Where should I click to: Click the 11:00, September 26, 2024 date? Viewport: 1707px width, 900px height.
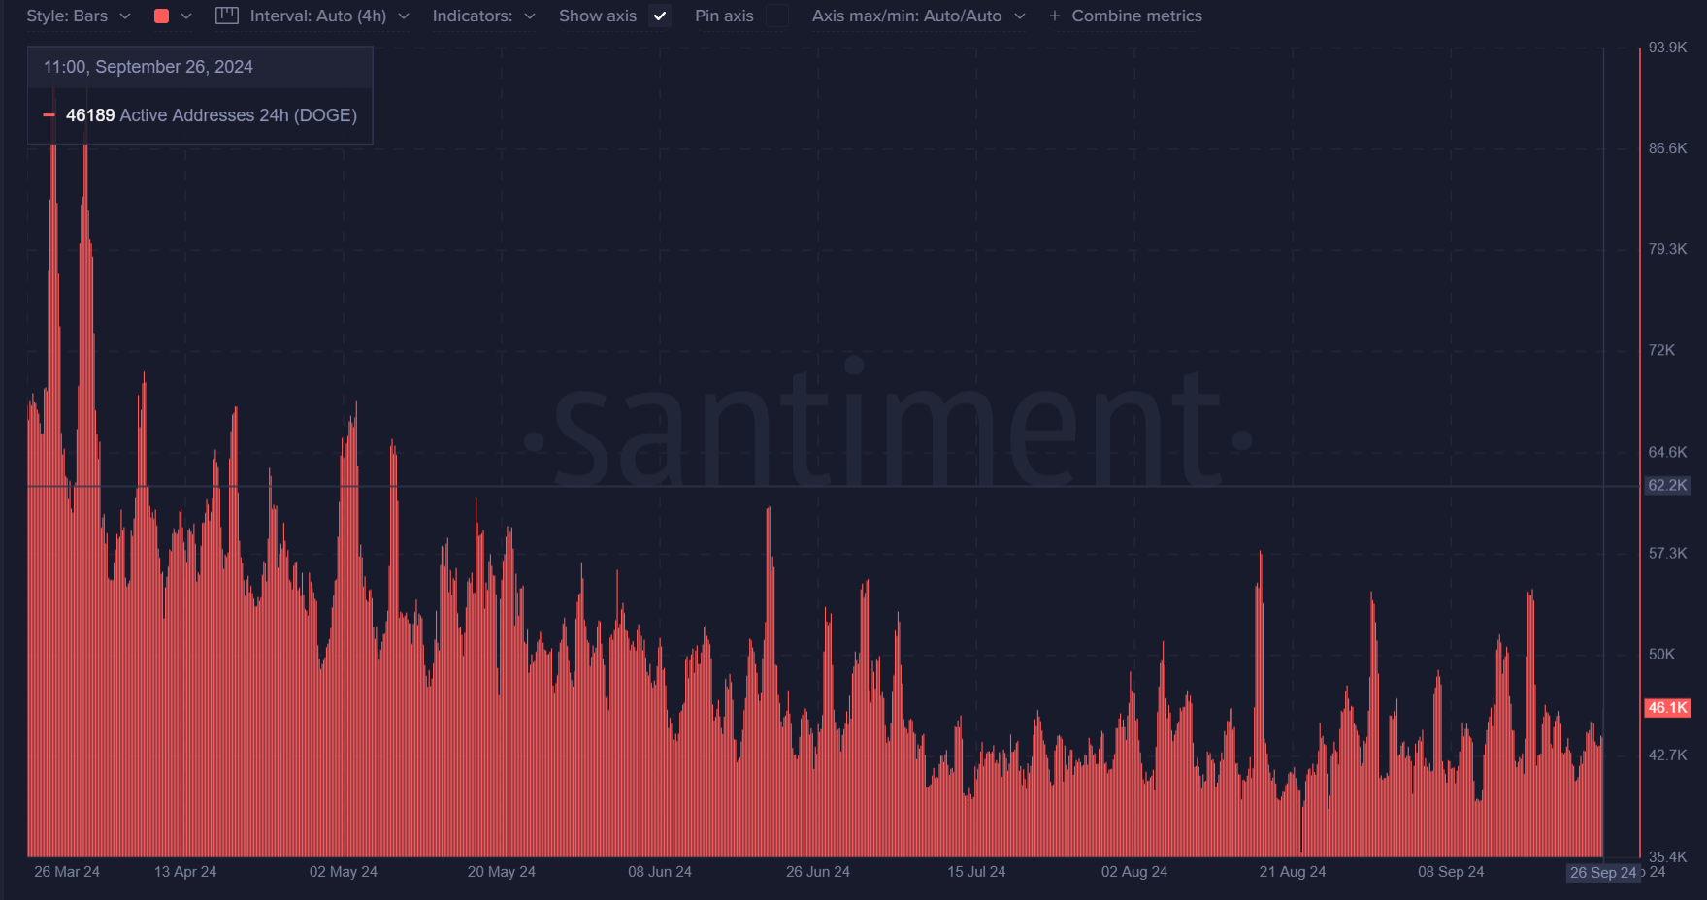tap(148, 67)
